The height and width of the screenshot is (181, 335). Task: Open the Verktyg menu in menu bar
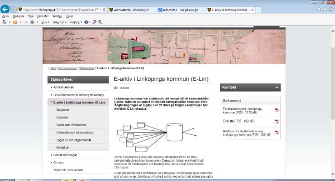tap(57, 16)
